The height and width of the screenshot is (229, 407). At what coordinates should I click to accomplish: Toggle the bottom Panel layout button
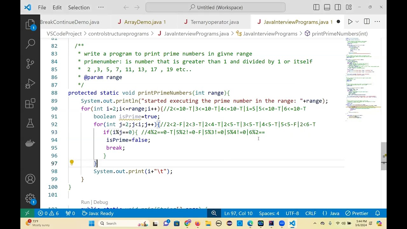(x=327, y=7)
